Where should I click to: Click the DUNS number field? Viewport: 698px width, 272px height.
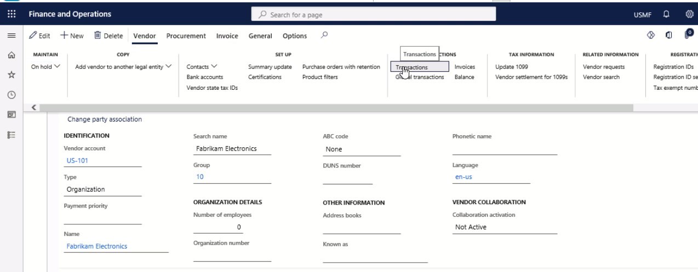pos(347,177)
